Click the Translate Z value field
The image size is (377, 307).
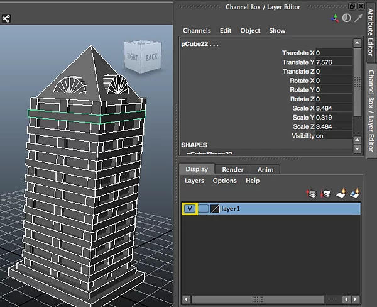[334, 71]
